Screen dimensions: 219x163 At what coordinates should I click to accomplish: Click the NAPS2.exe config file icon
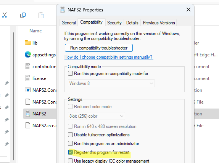[28, 125]
